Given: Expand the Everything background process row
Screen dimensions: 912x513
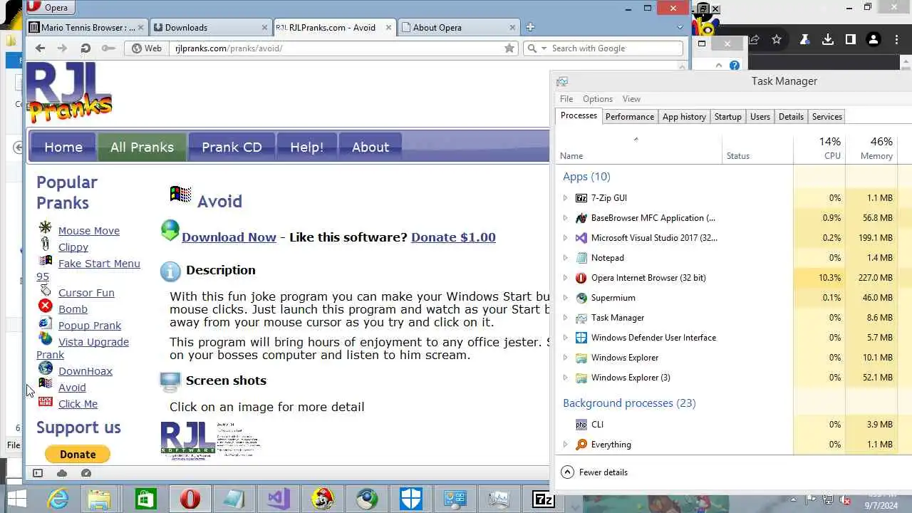Looking at the screenshot, I should (566, 445).
